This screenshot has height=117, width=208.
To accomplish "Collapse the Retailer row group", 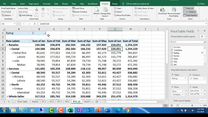I will [7, 45].
